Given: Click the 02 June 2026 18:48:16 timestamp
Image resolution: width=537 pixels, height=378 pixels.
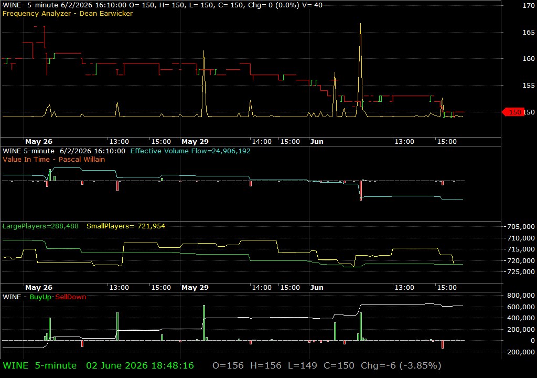Looking at the screenshot, I should pyautogui.click(x=139, y=365).
